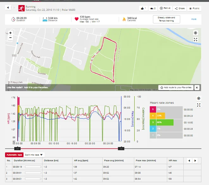Zoom in on the route map
Viewport: 209px width, 185px height.
pyautogui.click(x=10, y=33)
